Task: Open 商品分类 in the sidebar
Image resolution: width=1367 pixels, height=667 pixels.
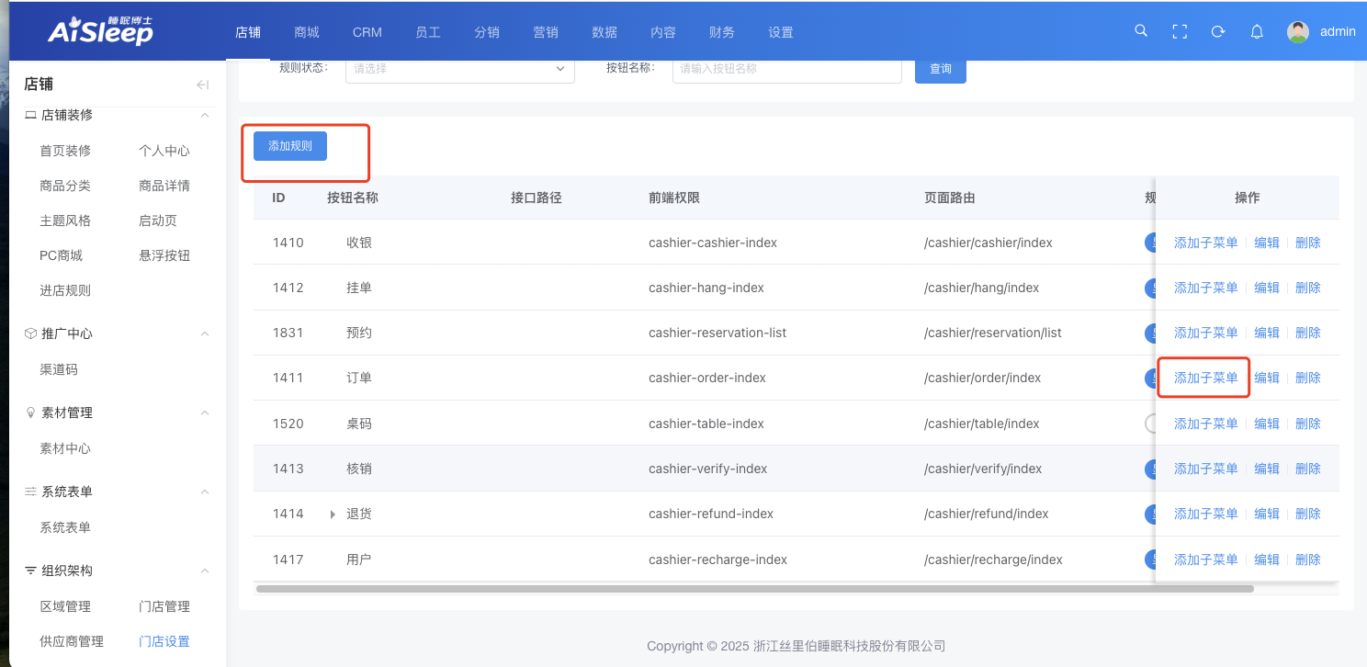Action: [65, 186]
